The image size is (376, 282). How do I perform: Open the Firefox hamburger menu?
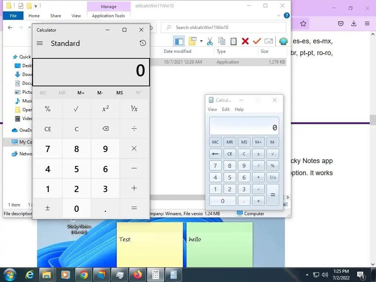pos(367,23)
